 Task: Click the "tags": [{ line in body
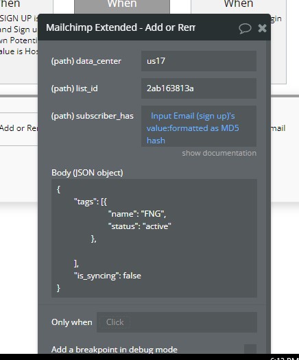click(x=91, y=202)
